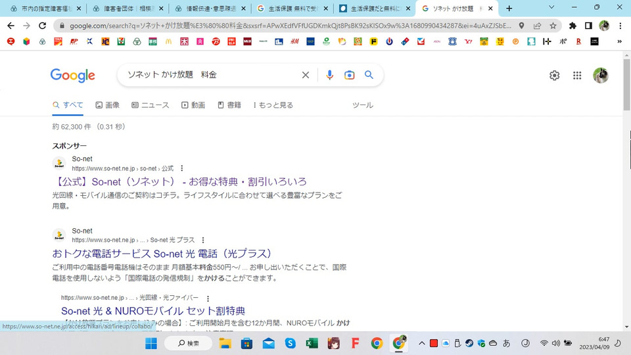Image resolution: width=631 pixels, height=355 pixels.
Task: Open a new browser tab
Action: (509, 9)
